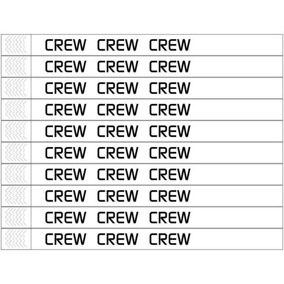The width and height of the screenshot is (284, 284).
Task: Click the adhesive tab pattern on the eighth wristband
Action: (x=16, y=196)
